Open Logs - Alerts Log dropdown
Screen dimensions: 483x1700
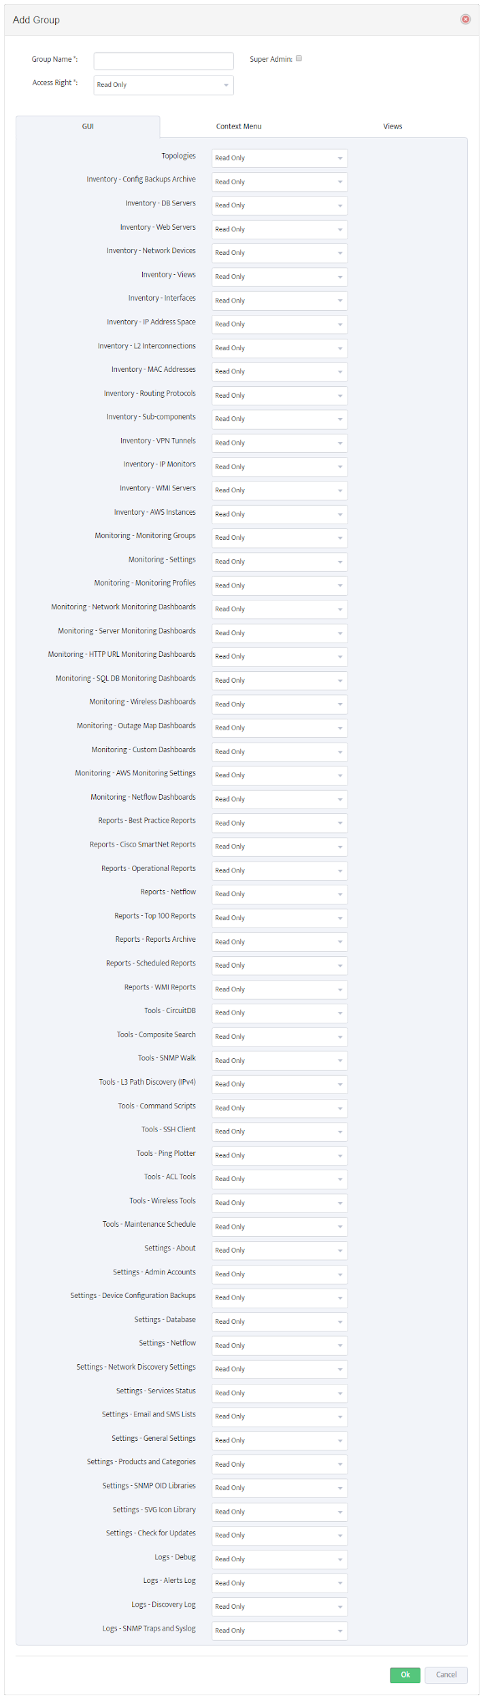[x=280, y=1582]
